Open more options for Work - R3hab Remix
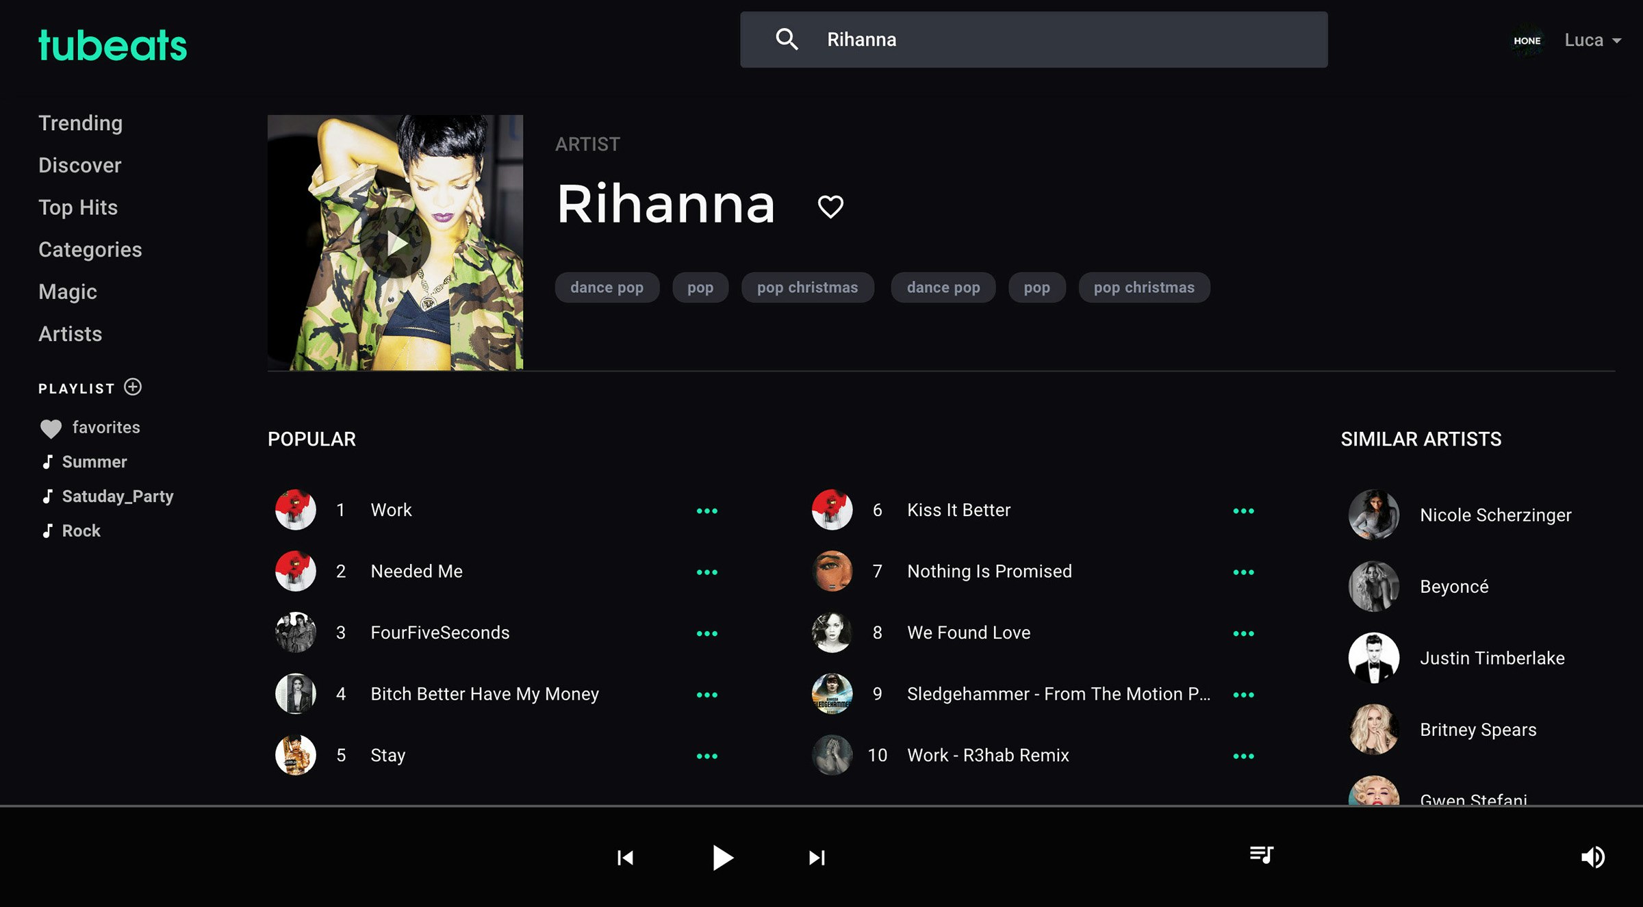 tap(1245, 755)
